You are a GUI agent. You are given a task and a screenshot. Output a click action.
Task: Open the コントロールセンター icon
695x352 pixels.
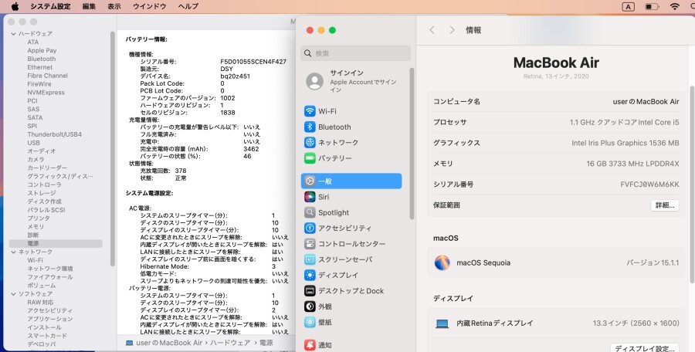[x=310, y=244]
